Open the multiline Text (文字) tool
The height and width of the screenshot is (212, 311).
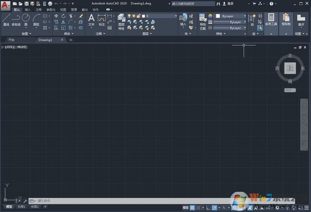point(92,20)
